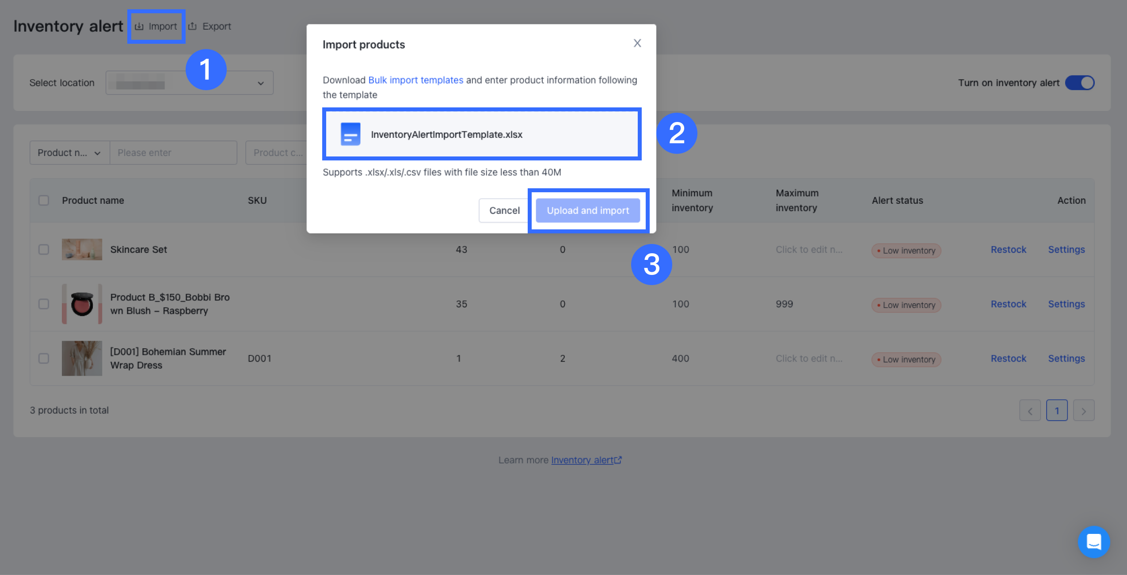Open the Bulk import templates link

(415, 80)
